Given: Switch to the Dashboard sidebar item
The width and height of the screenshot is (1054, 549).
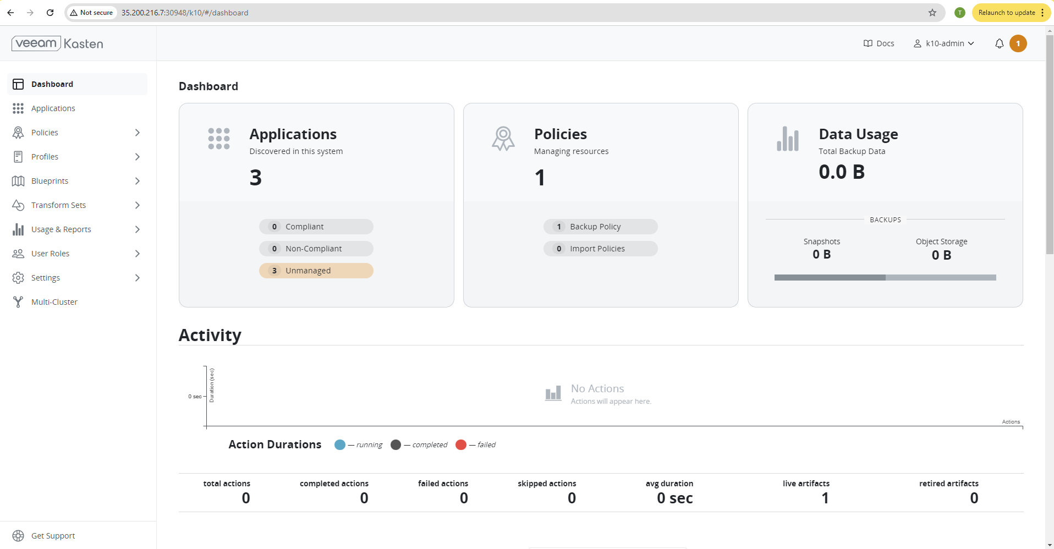Looking at the screenshot, I should 52,84.
